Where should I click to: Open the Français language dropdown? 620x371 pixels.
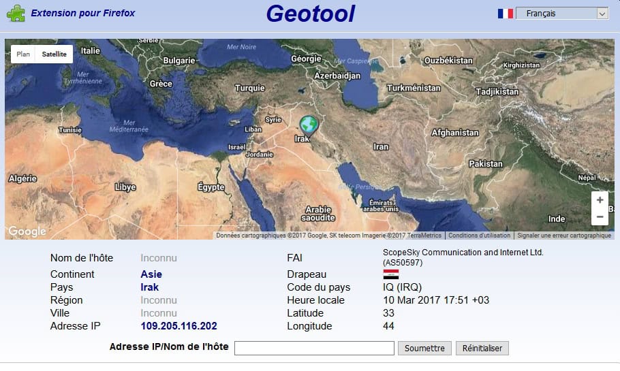(562, 14)
